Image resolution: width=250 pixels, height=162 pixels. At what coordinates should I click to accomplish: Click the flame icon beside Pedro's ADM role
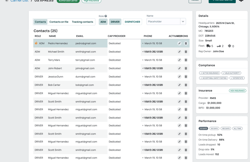click(x=36, y=43)
